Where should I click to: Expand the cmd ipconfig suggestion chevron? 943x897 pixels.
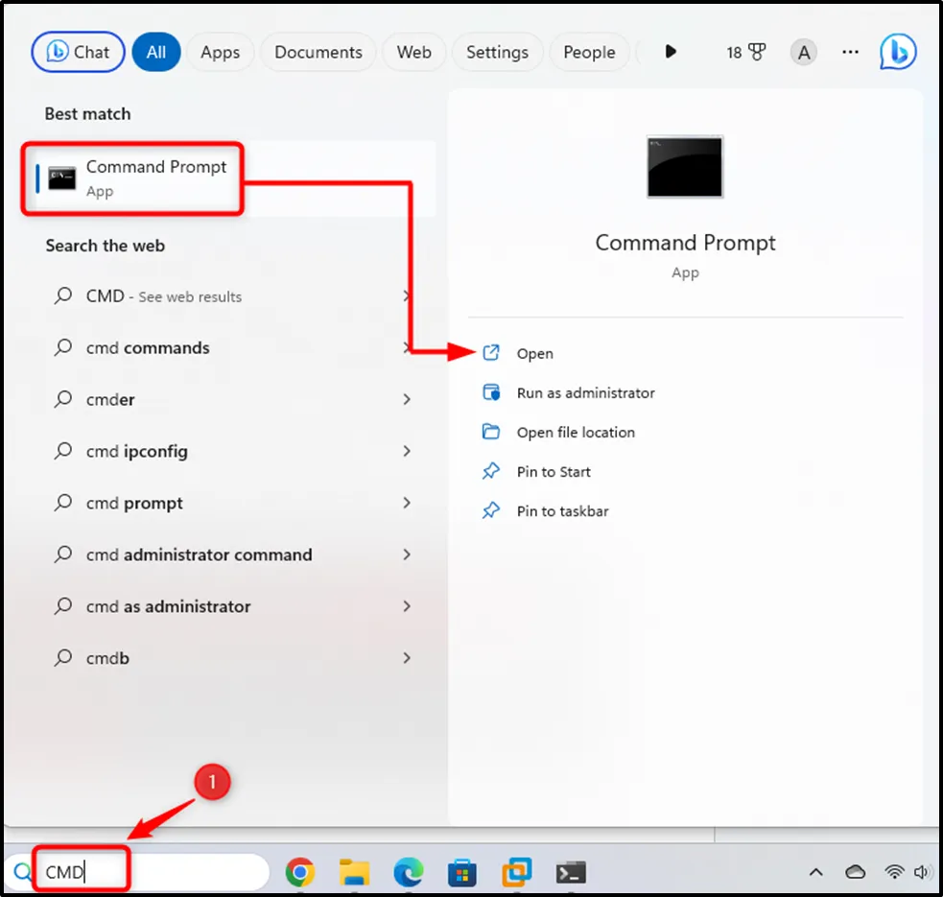pyautogui.click(x=407, y=451)
